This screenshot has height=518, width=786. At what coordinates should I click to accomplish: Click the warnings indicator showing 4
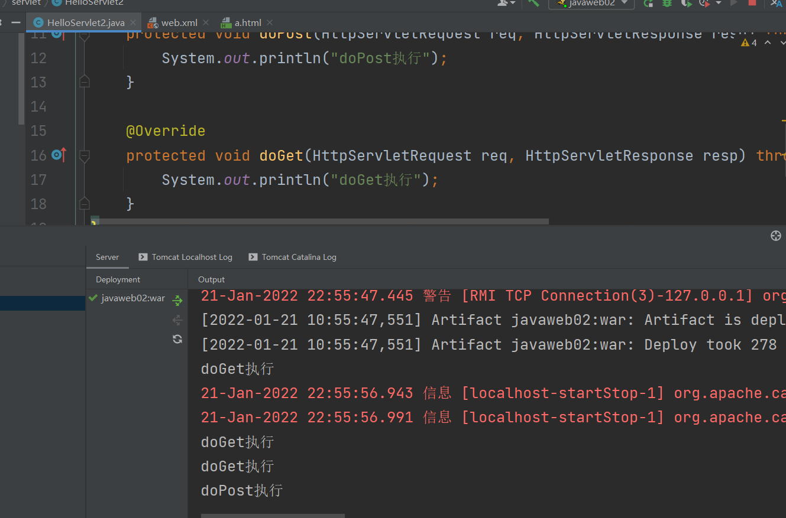(x=749, y=43)
